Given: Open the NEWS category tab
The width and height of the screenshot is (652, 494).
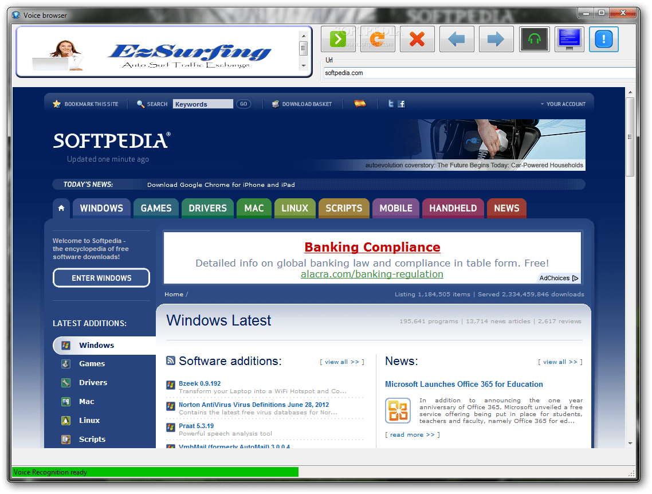Looking at the screenshot, I should tap(506, 209).
